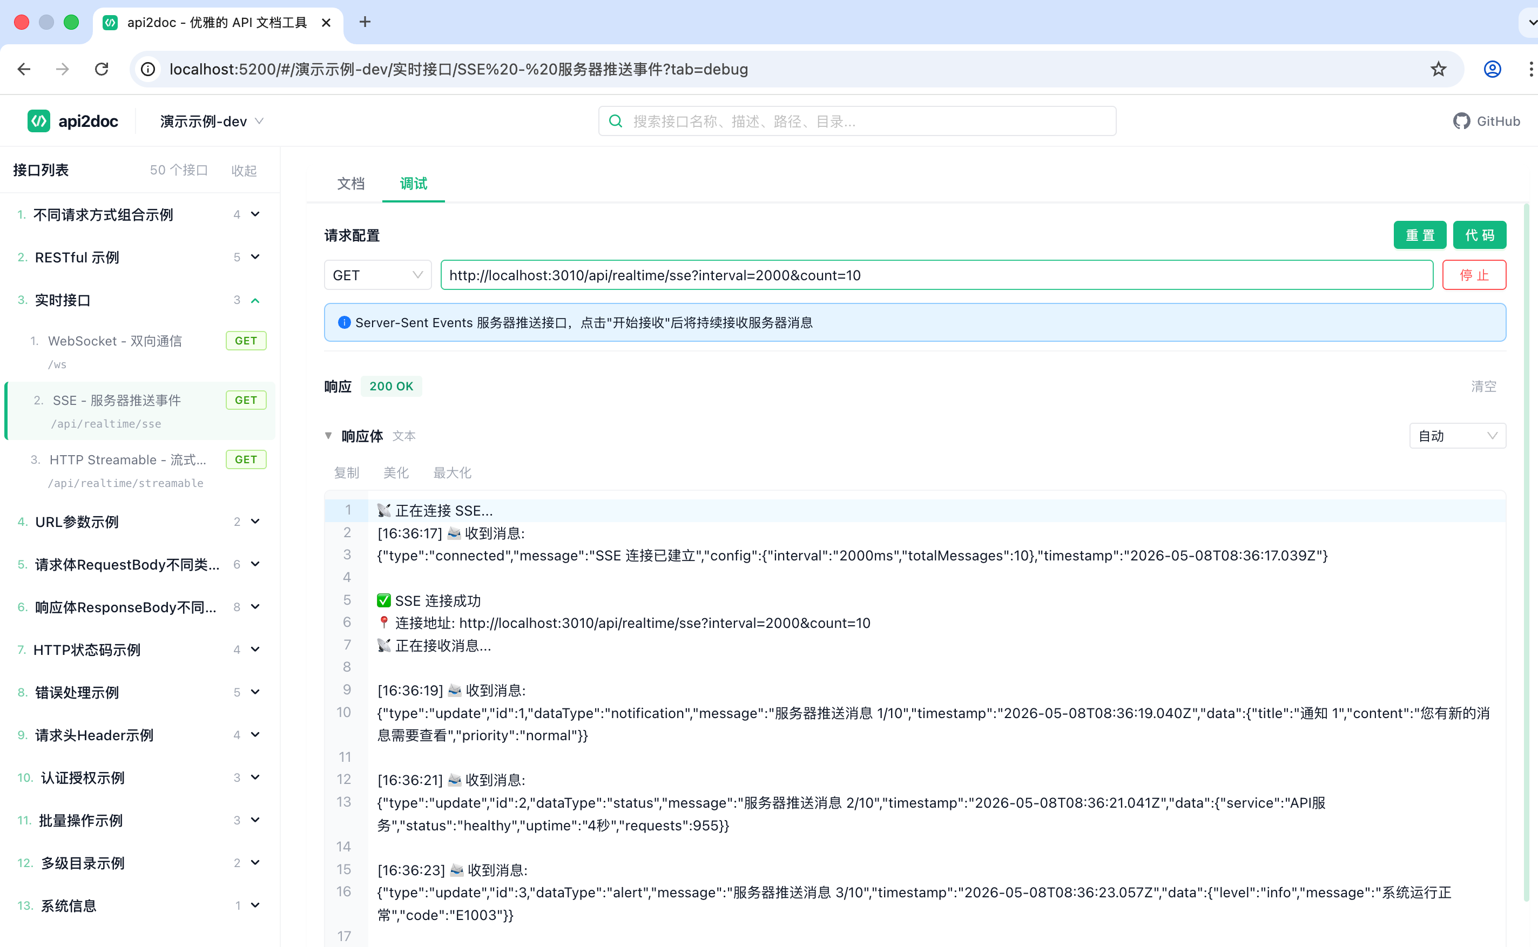The image size is (1538, 947).
Task: Open the Chrome profile icon
Action: click(x=1492, y=69)
